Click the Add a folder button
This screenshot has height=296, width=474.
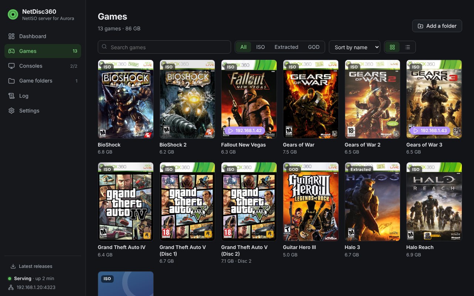pos(437,26)
